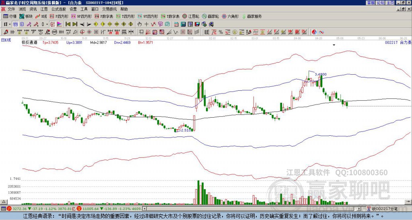Viewport: 412px width, 220px height.
Task: Click the 3.4800 high price label
Action: coord(321,74)
